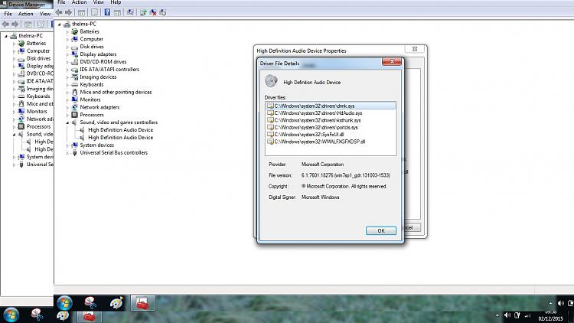The image size is (574, 323).
Task: Click Imaging devices icon in main tree
Action: click(x=75, y=77)
